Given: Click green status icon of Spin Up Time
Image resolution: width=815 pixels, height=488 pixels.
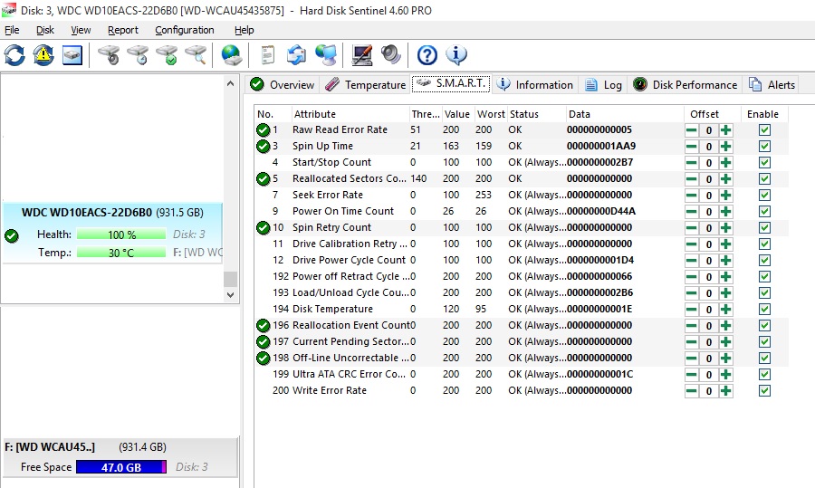Looking at the screenshot, I should 263,146.
